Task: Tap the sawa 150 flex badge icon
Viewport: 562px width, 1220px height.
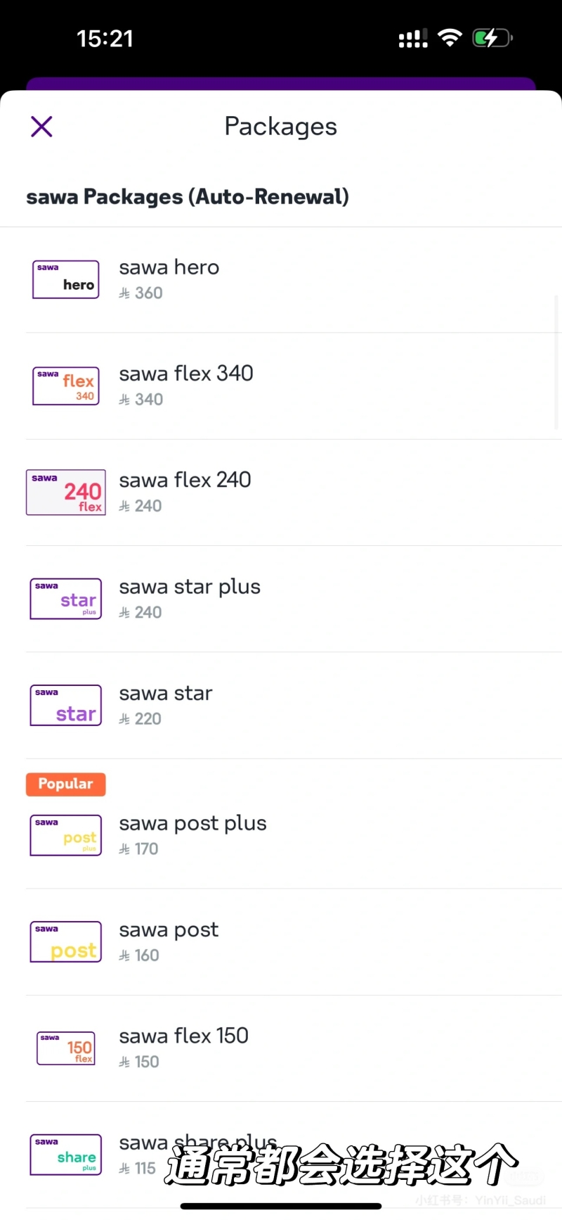Action: [66, 1048]
